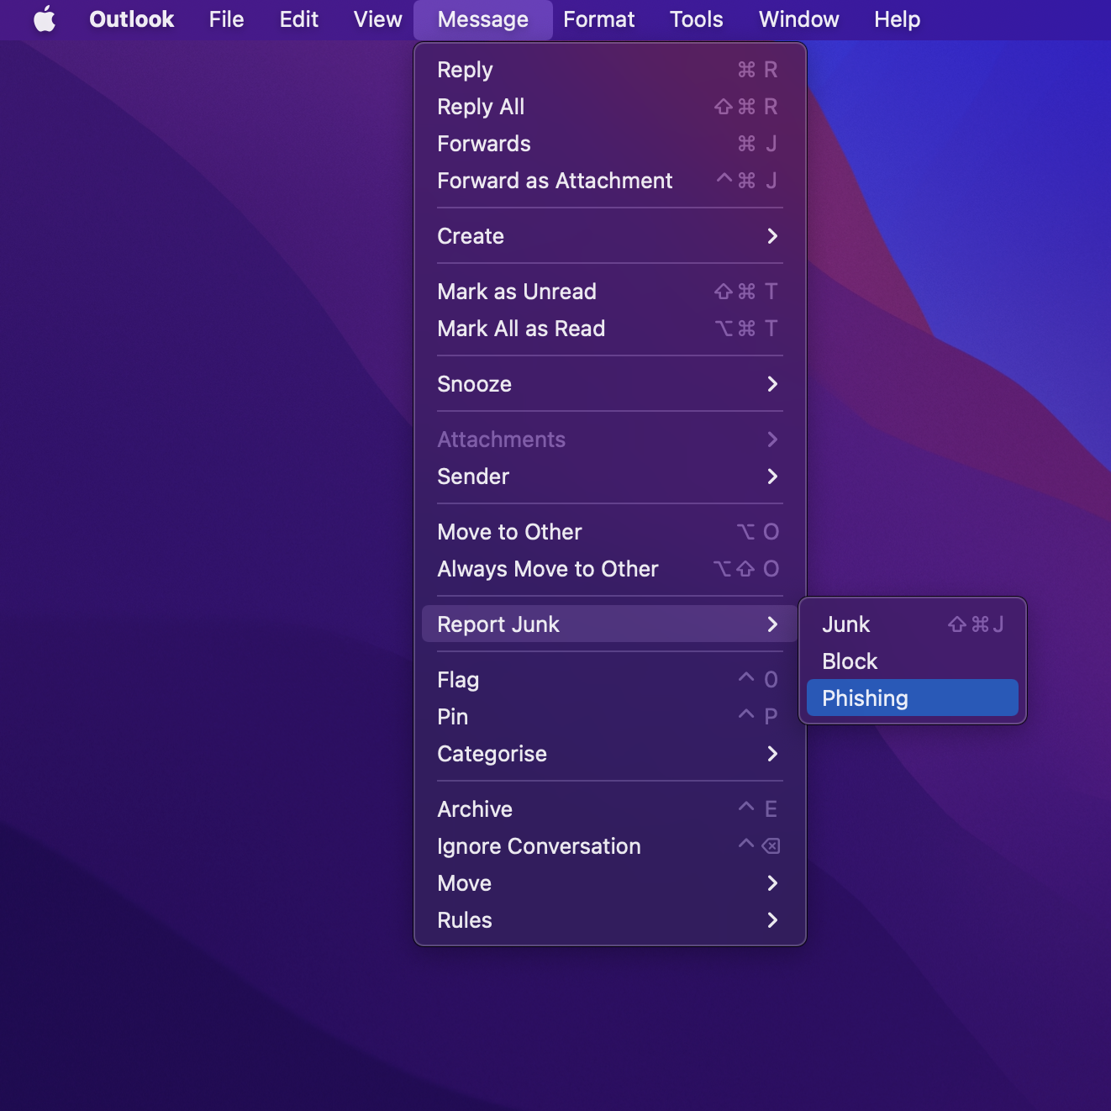Choose Reply All

610,107
